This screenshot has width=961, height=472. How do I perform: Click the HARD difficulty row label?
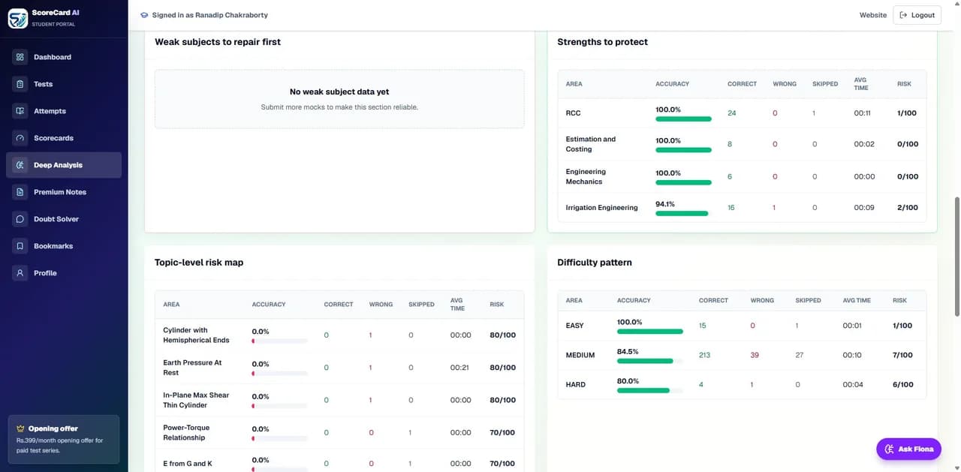[576, 384]
